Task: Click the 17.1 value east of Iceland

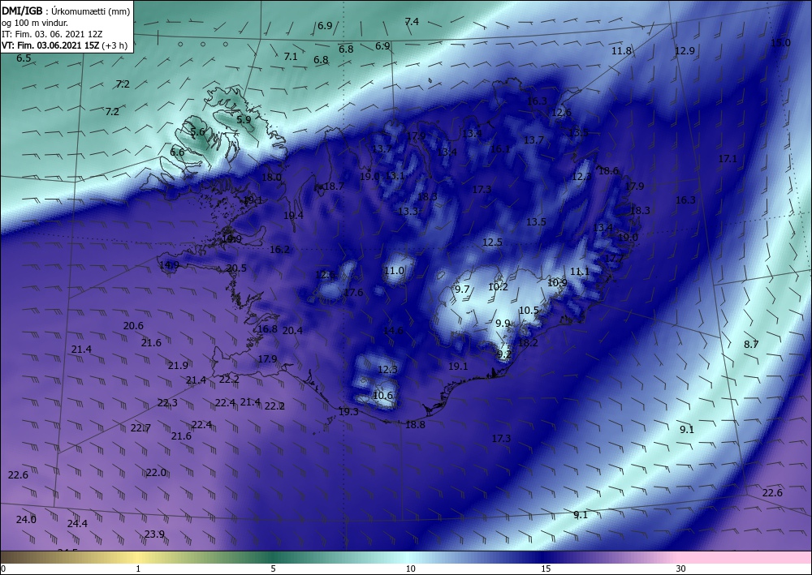Action: 728,159
